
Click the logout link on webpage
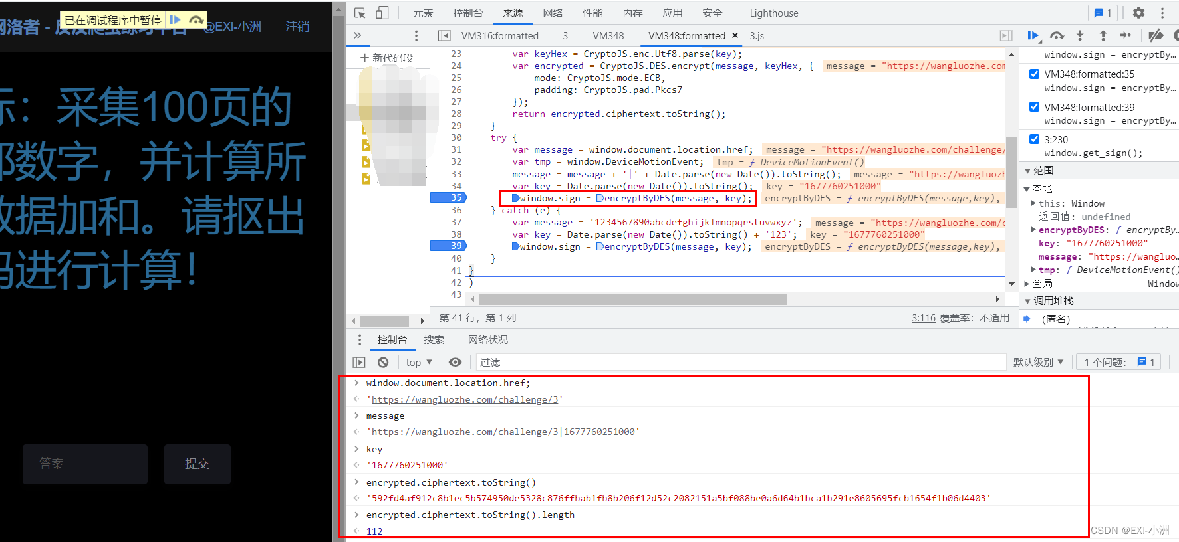(297, 27)
